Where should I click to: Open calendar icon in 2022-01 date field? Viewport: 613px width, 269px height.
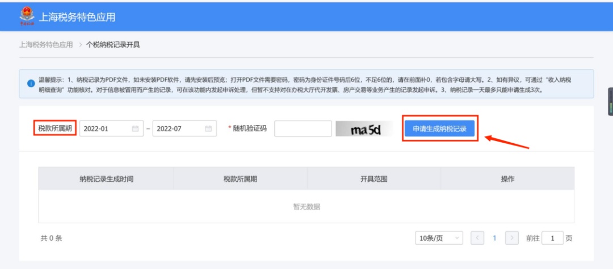(x=135, y=129)
